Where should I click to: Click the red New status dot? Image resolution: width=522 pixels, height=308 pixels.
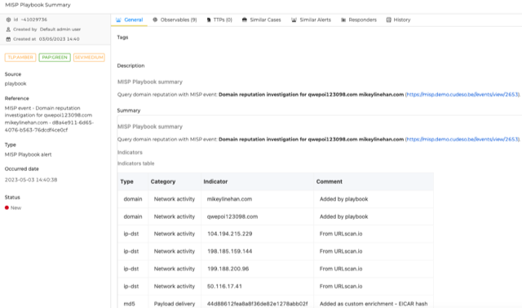(x=7, y=208)
